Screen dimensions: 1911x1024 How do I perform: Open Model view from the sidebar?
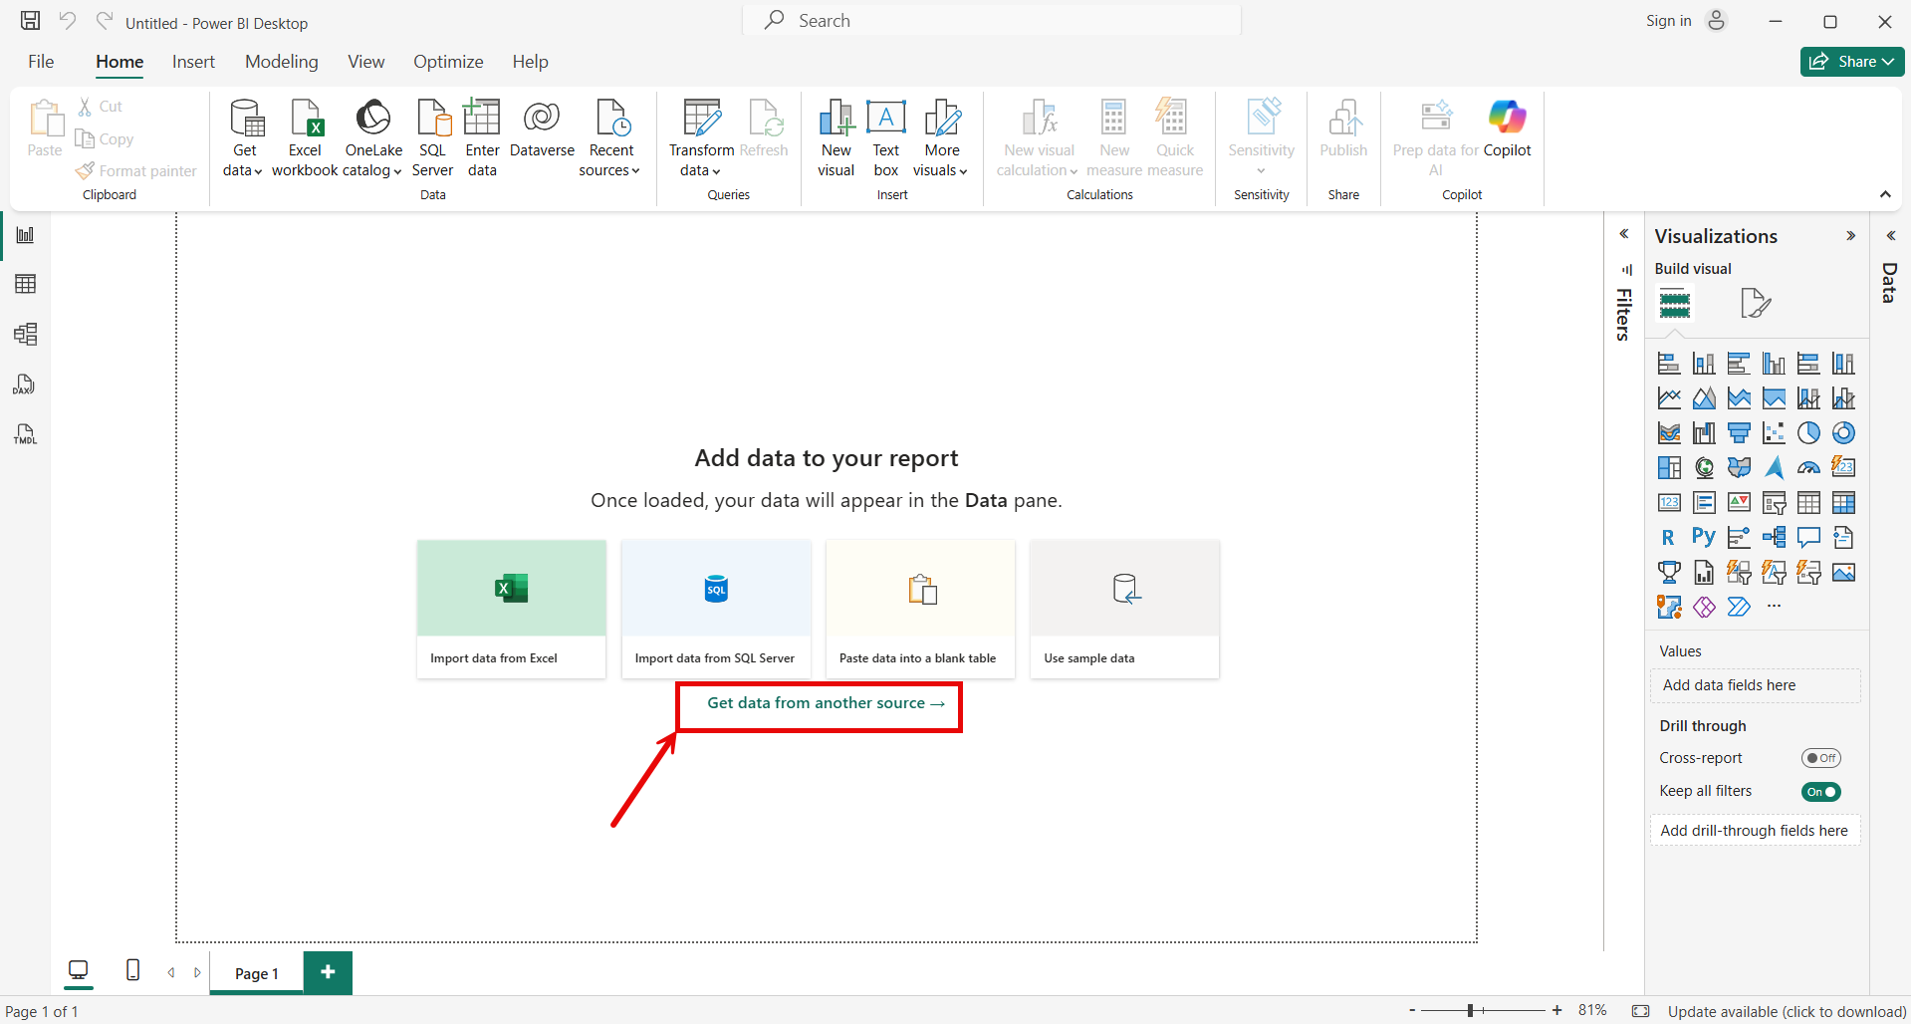tap(25, 334)
